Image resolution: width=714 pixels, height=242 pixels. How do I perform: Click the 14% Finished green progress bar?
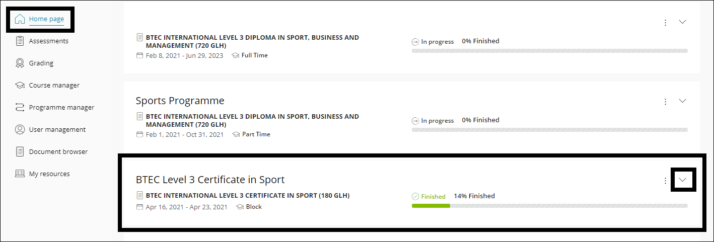tap(431, 206)
